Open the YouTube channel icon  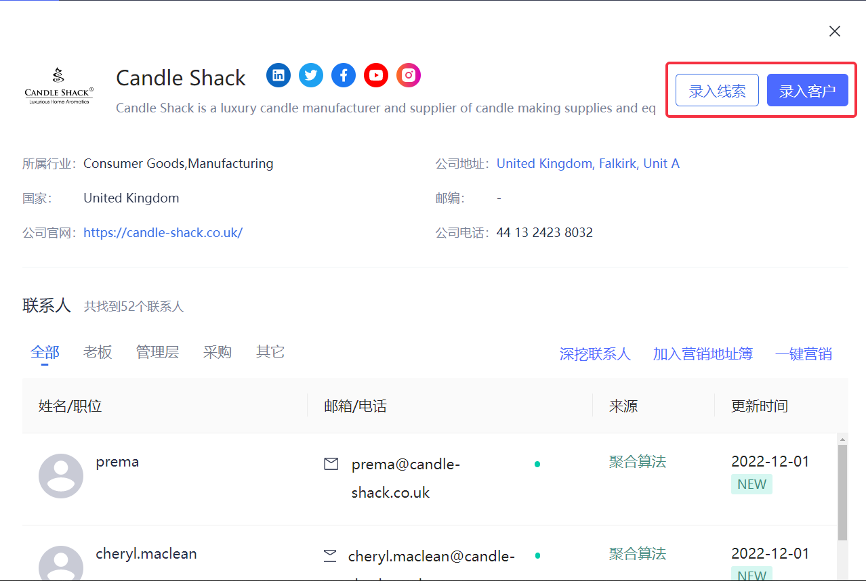(376, 75)
